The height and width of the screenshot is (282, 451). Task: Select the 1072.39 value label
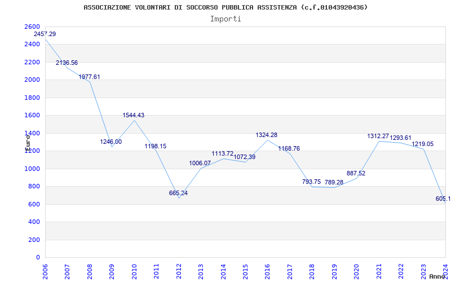[245, 157]
